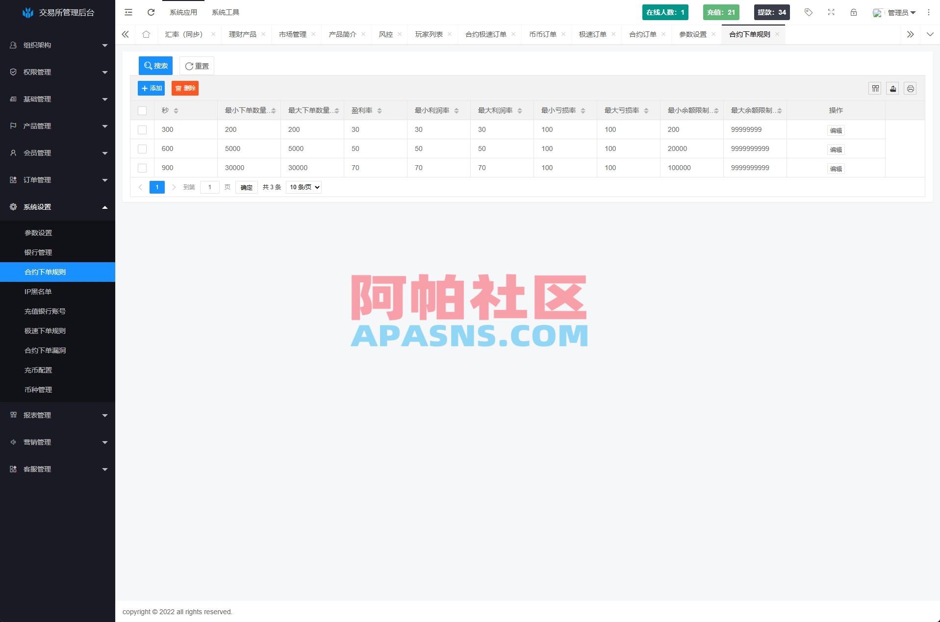Click the refresh icon next to sidebar toggle
The image size is (940, 622).
(x=151, y=12)
